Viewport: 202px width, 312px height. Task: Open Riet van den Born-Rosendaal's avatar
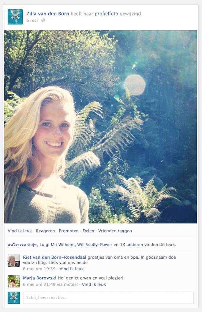14,261
